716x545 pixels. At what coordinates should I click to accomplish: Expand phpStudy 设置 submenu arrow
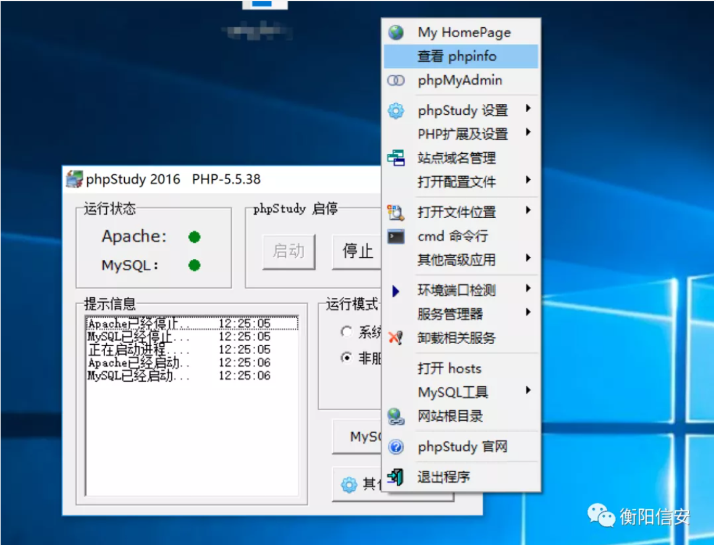tap(528, 109)
